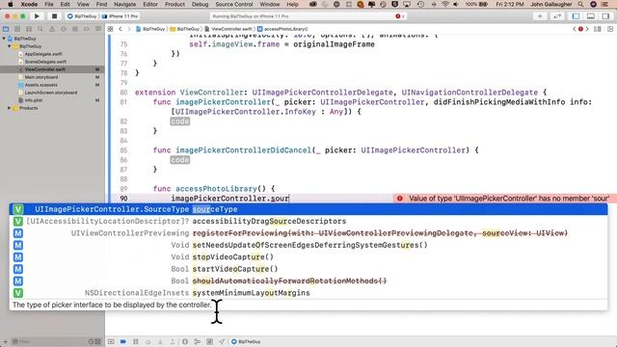Open the Breakpoint navigator icon
The width and height of the screenshot is (617, 347).
coord(87,29)
